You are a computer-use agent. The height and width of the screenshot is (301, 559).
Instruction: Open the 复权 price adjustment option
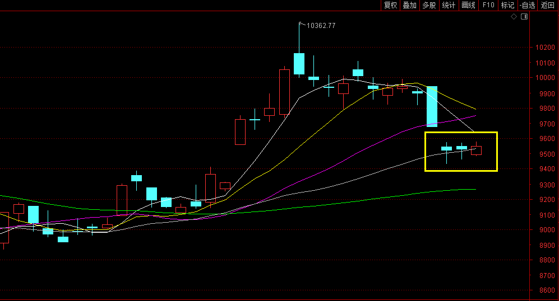[390, 5]
